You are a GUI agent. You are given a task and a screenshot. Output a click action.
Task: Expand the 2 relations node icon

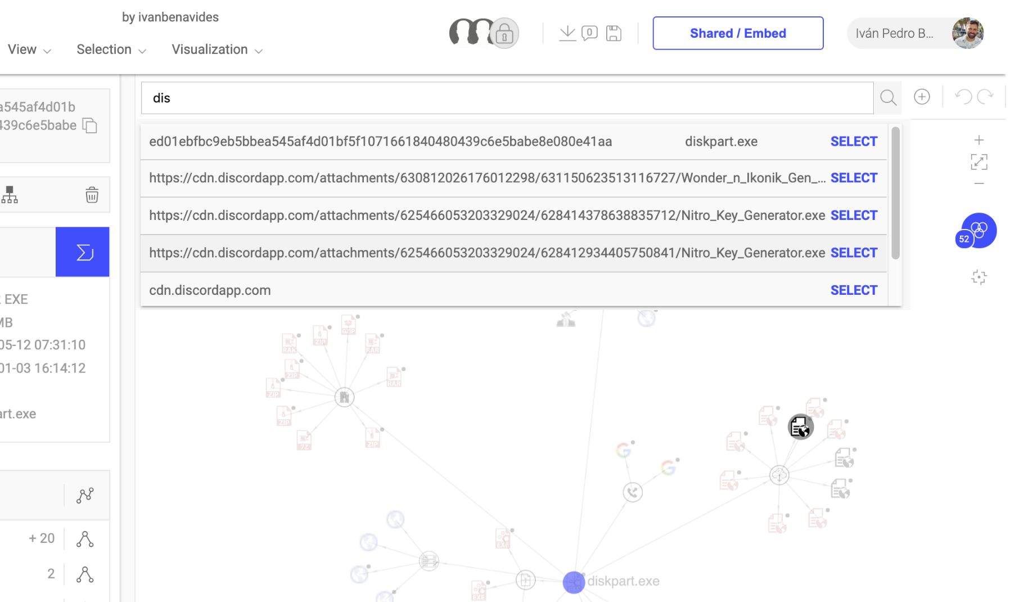click(x=85, y=574)
